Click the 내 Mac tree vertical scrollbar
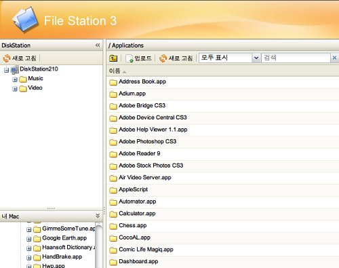The height and width of the screenshot is (268, 339). 98,246
